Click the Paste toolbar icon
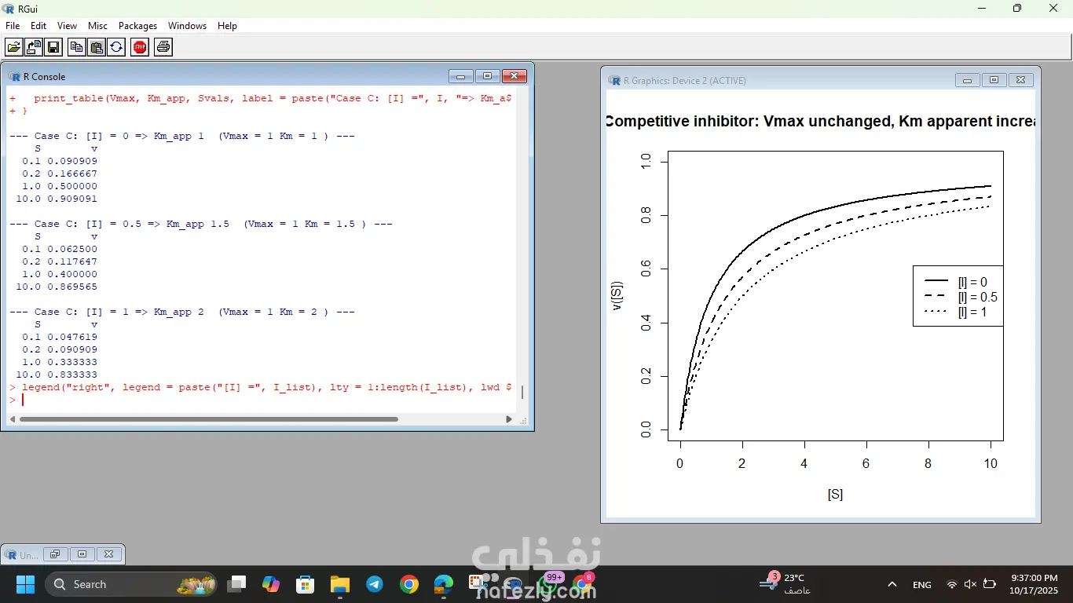The image size is (1073, 603). click(96, 47)
